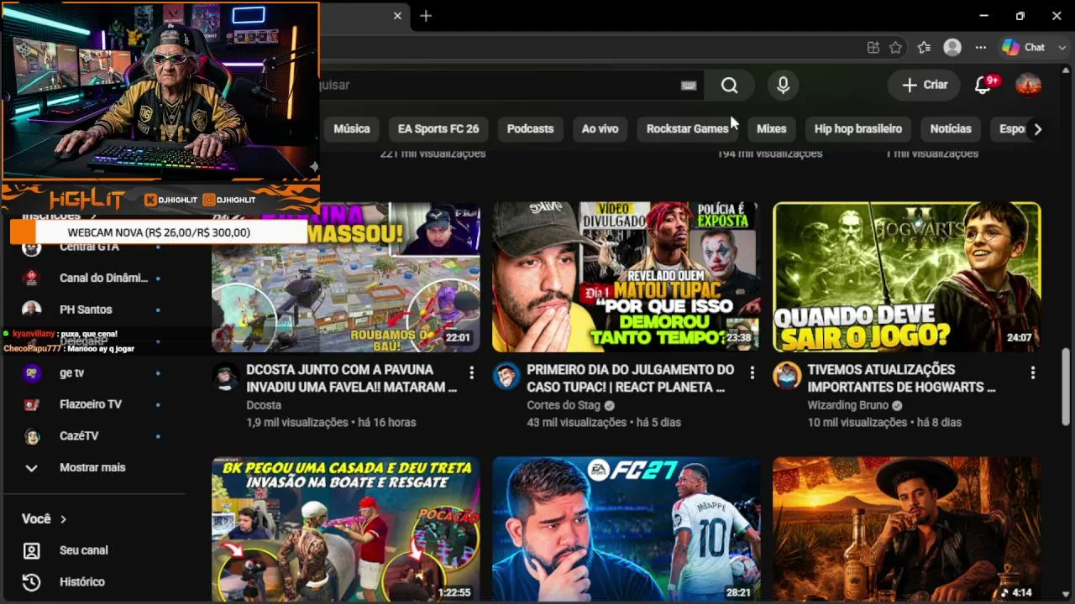The image size is (1075, 604).
Task: Click the install app icon in address bar
Action: click(x=873, y=48)
